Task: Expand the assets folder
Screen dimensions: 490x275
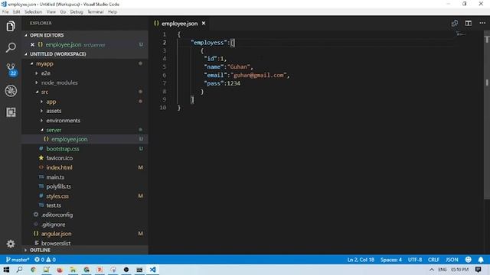Action: (54, 111)
